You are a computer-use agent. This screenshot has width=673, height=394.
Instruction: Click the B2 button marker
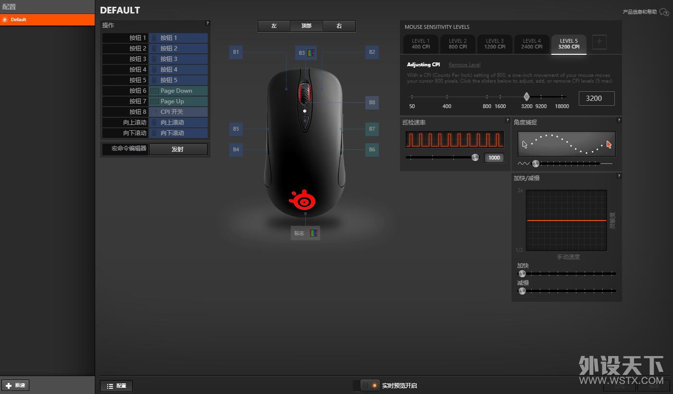click(372, 52)
